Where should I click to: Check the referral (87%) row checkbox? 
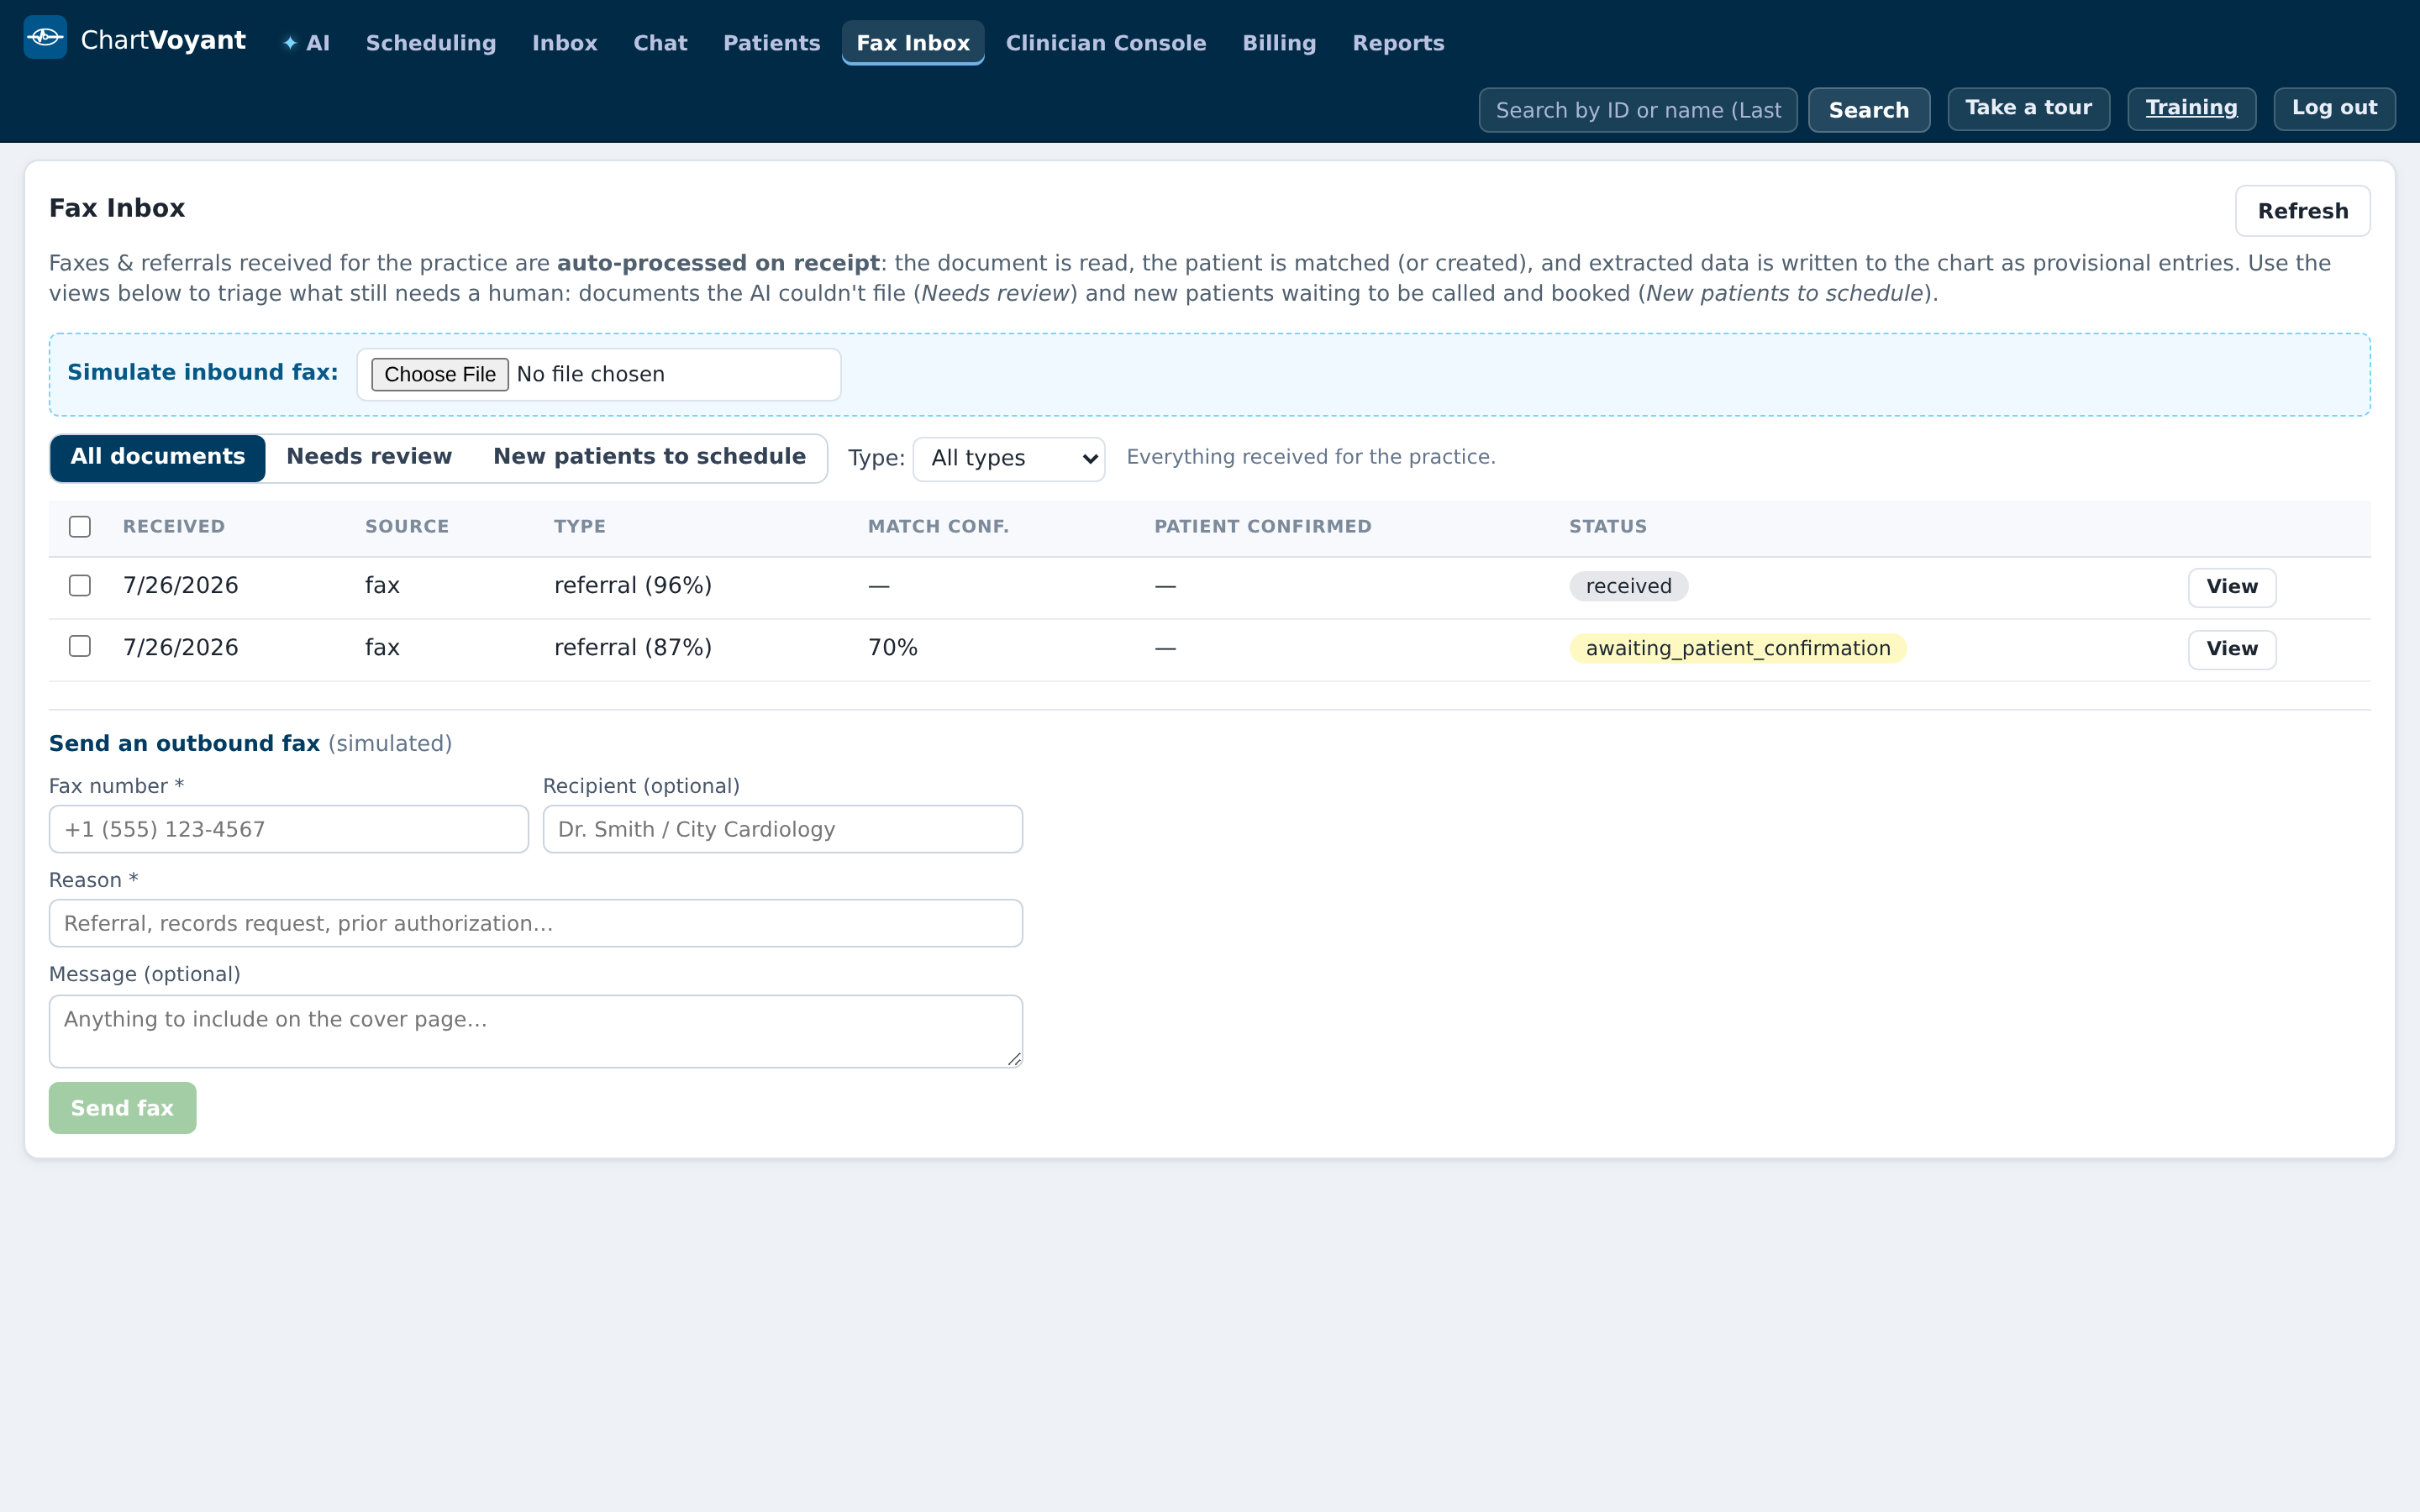point(80,647)
